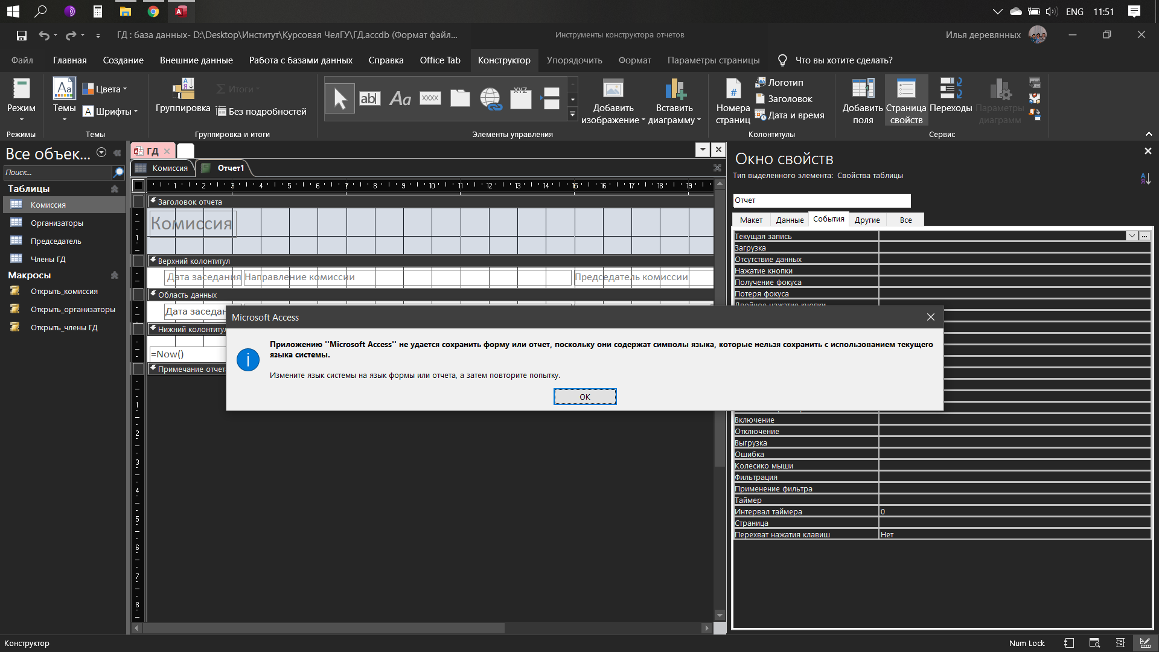Click the subreport in new window icon
This screenshot has height=652, width=1159.
click(1035, 82)
